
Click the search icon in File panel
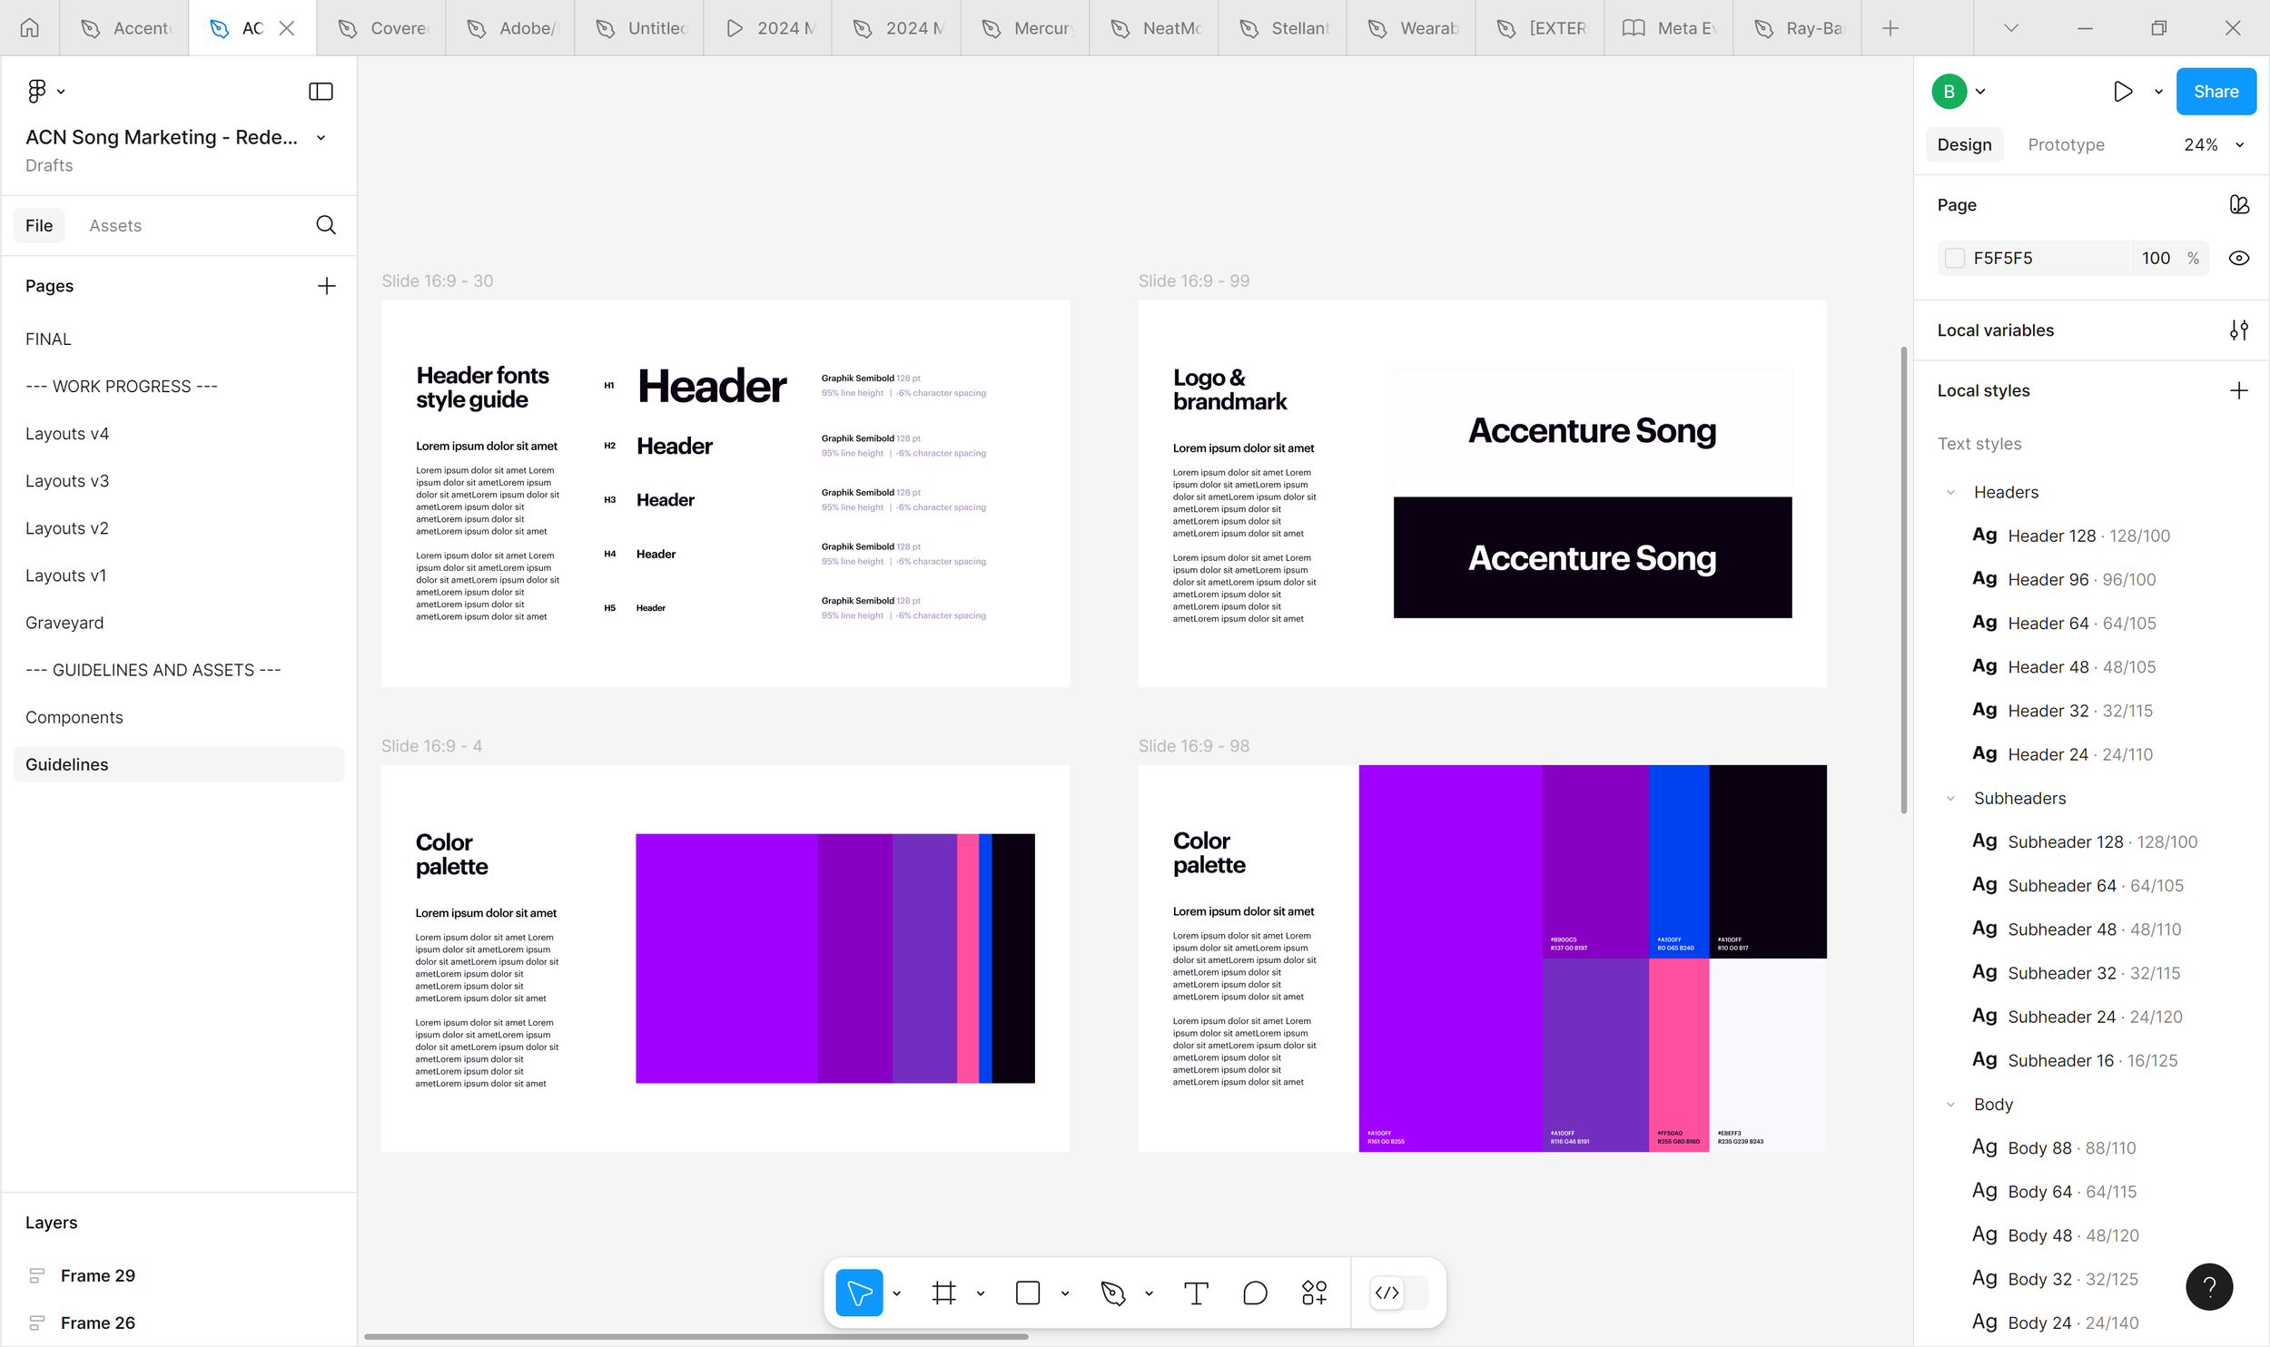click(326, 225)
